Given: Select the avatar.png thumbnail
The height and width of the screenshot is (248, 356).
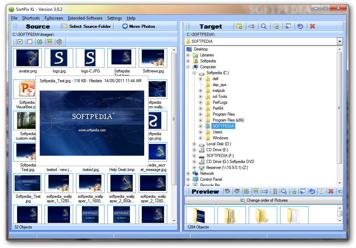Looking at the screenshot, I should [x=28, y=58].
